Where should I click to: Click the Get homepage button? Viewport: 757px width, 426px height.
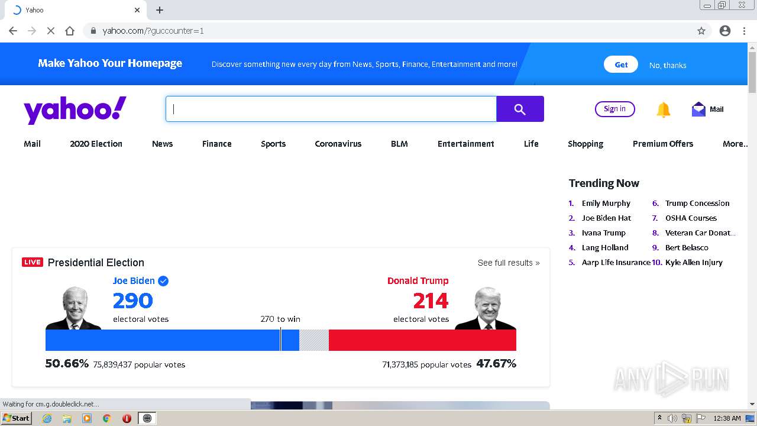pyautogui.click(x=621, y=64)
